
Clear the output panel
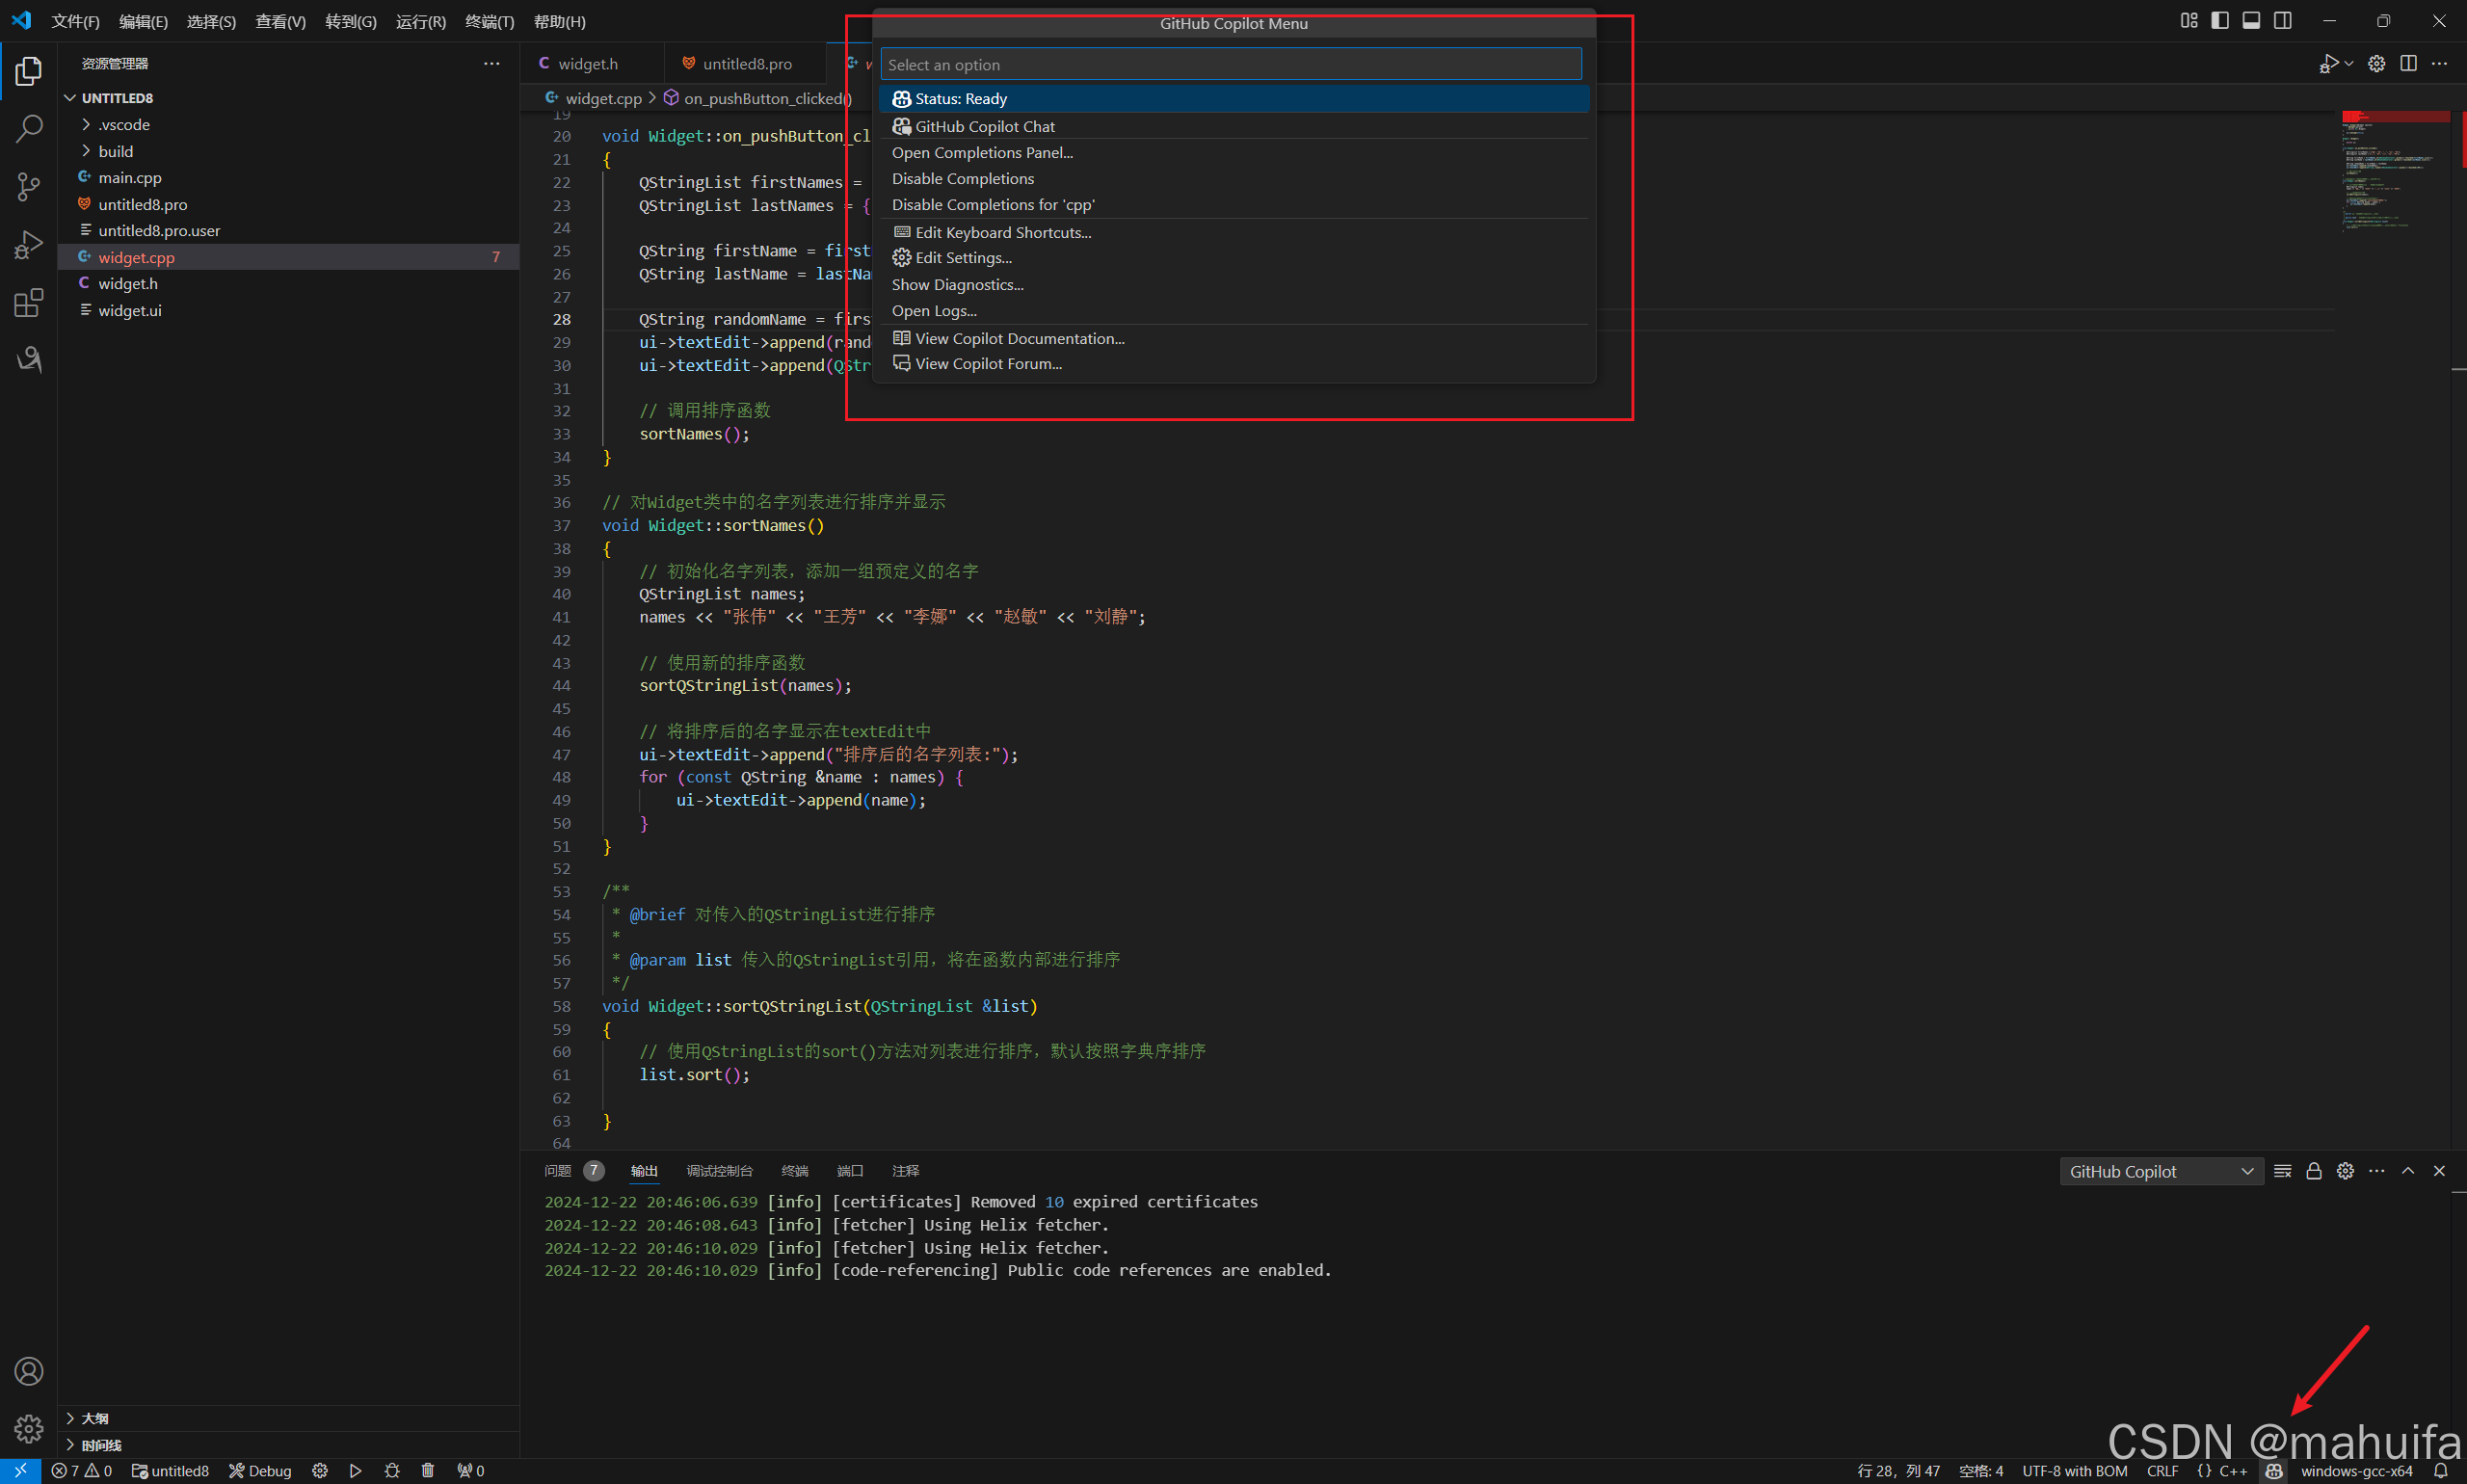2283,1171
